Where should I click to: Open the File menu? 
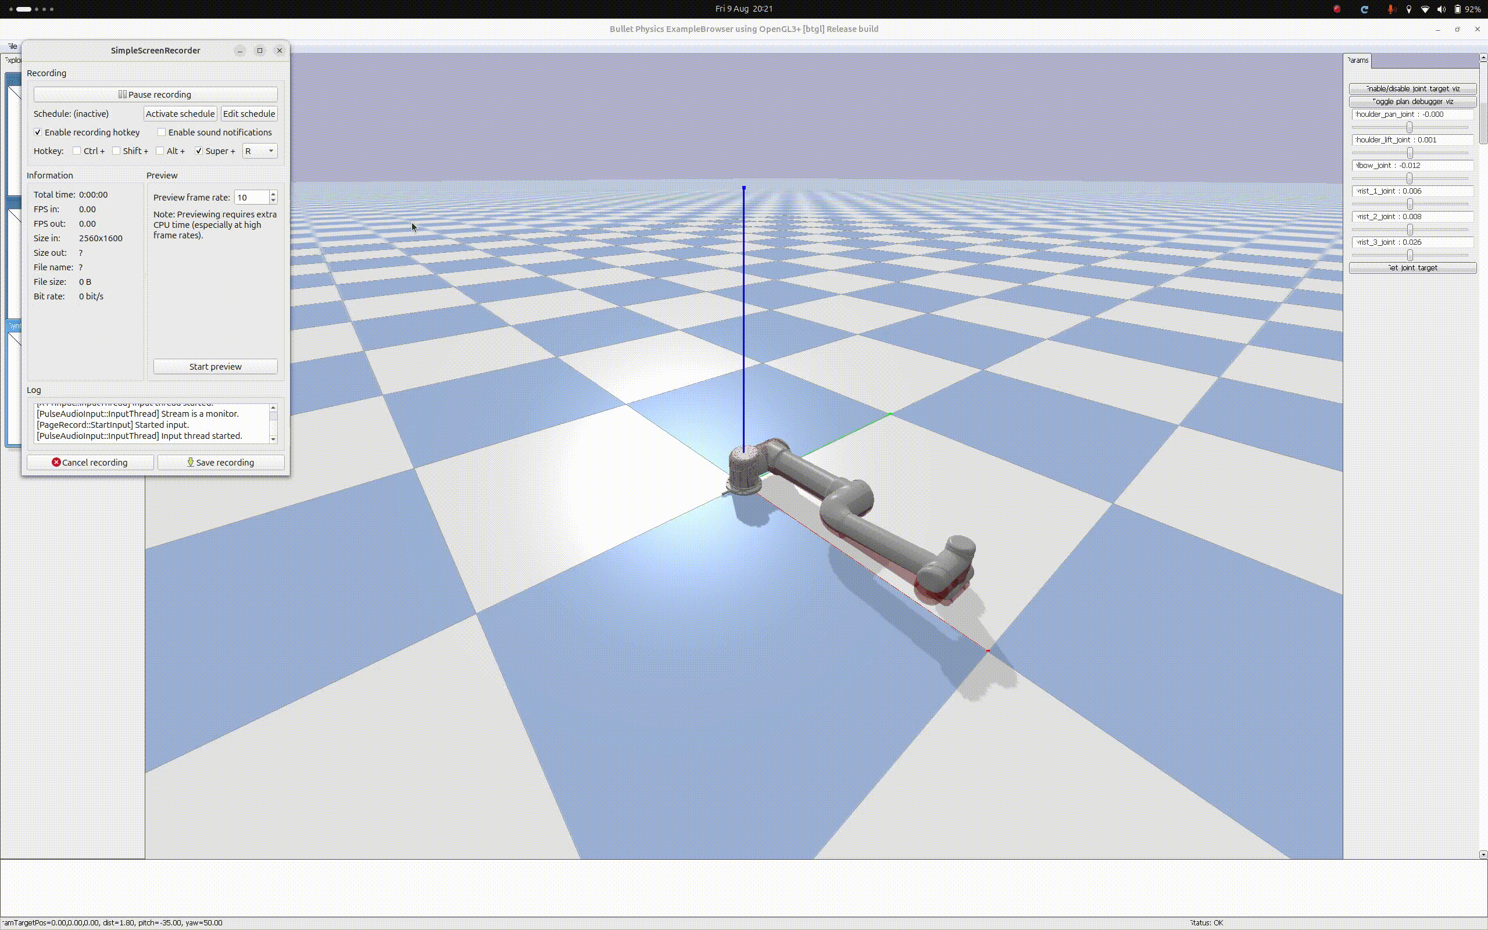point(12,46)
